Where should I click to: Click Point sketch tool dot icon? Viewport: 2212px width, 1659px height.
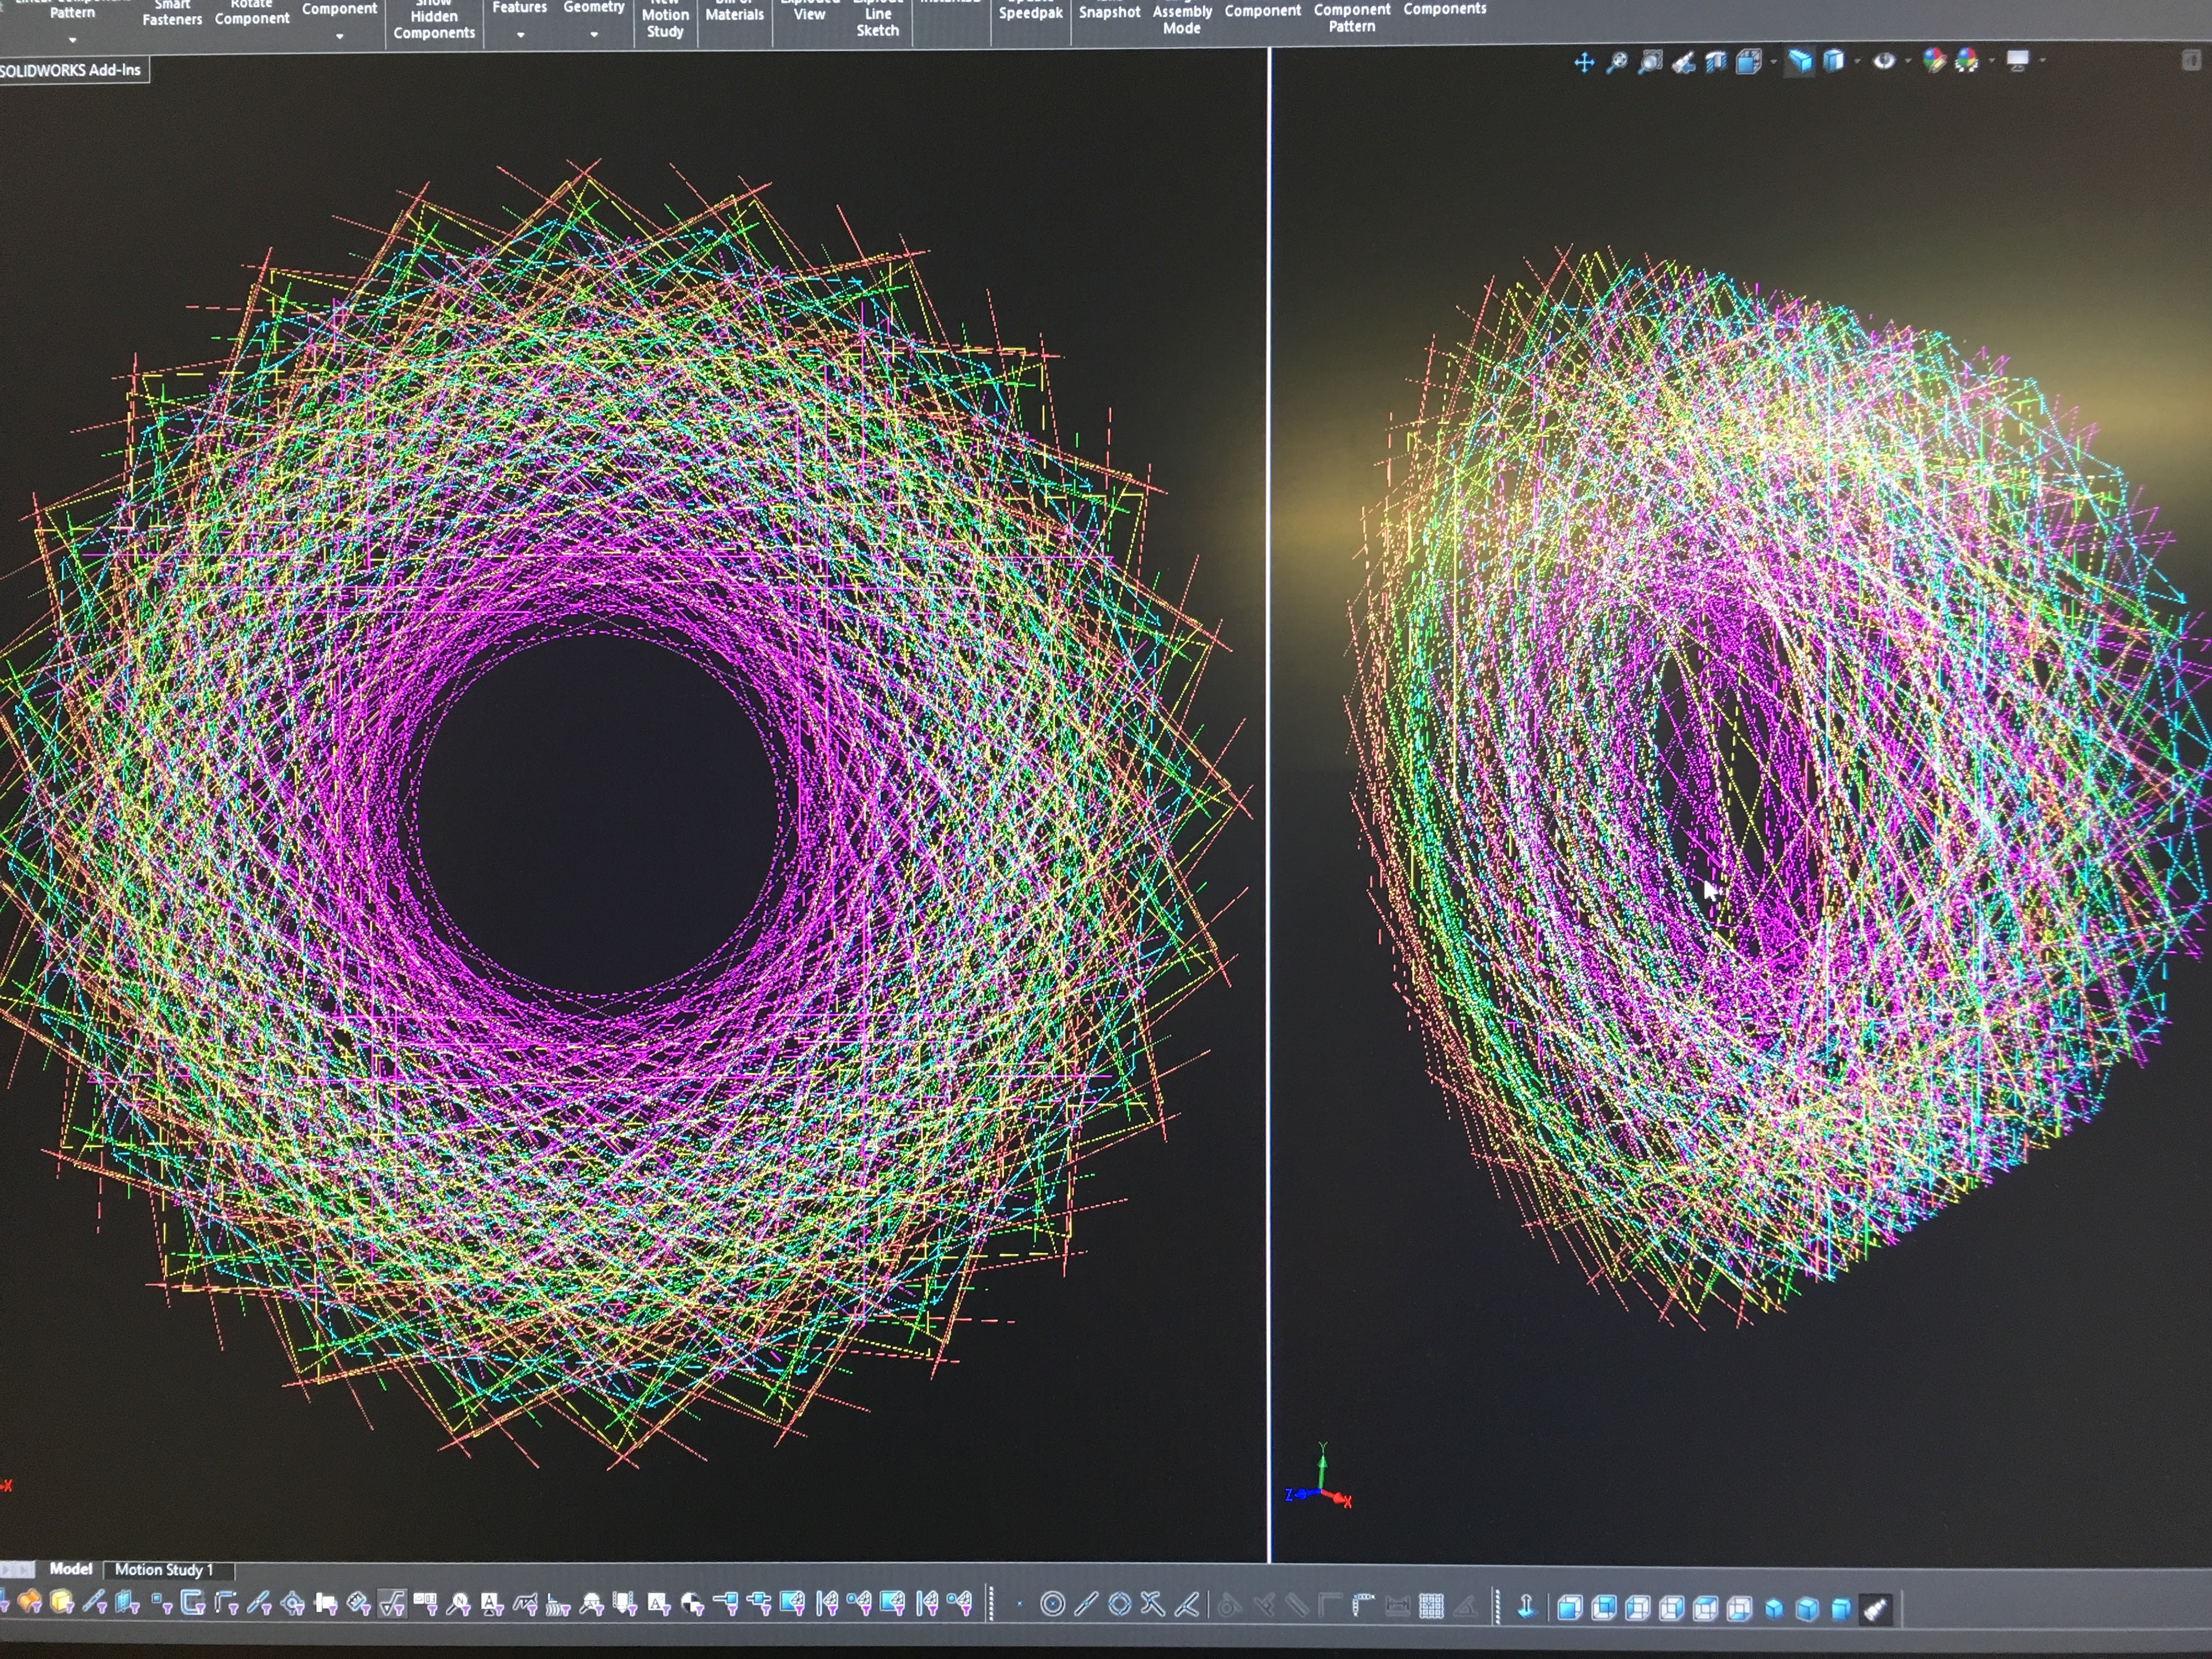coord(1020,1604)
